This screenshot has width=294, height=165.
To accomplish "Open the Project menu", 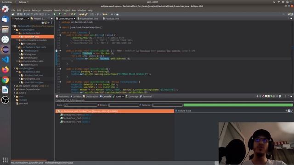I will tap(66, 10).
